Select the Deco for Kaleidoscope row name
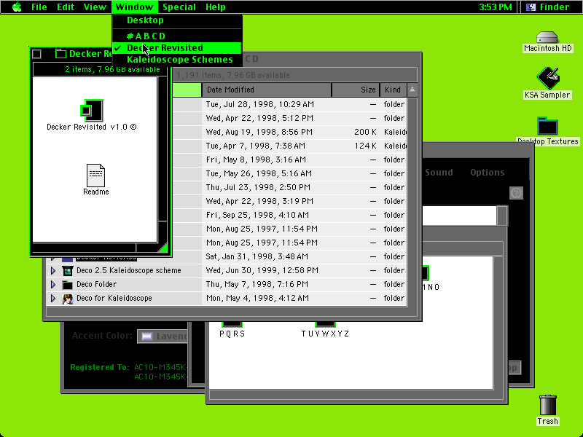The image size is (583, 437). 114,298
